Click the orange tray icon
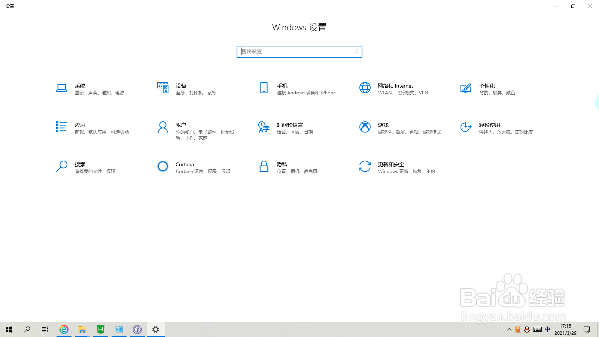Image resolution: width=599 pixels, height=337 pixels. 518,330
